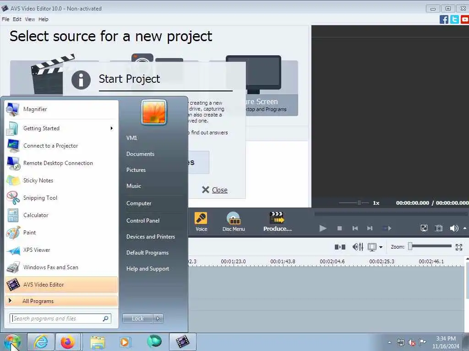This screenshot has width=469, height=351.
Task: Take a snapshot with the camera icon
Action: pyautogui.click(x=439, y=229)
